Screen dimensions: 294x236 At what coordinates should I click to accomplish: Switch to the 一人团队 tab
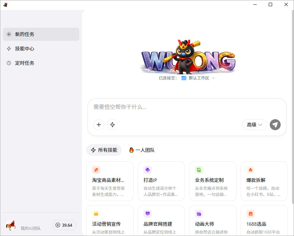point(142,150)
